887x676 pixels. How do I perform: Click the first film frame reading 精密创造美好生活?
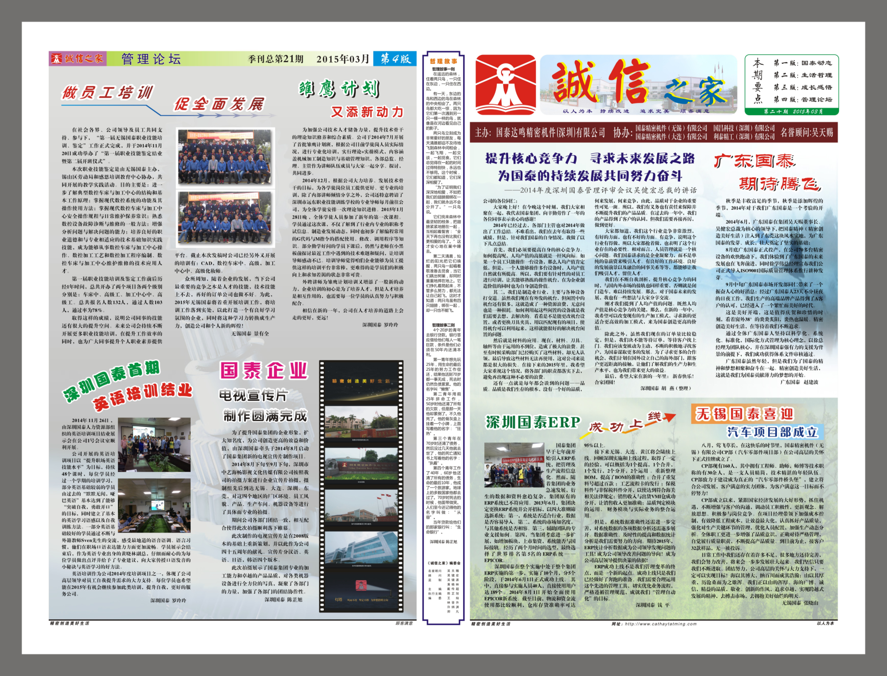tap(362, 383)
